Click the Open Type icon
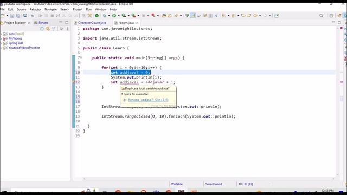Viewport: 347px width, 195px height. click(164, 16)
